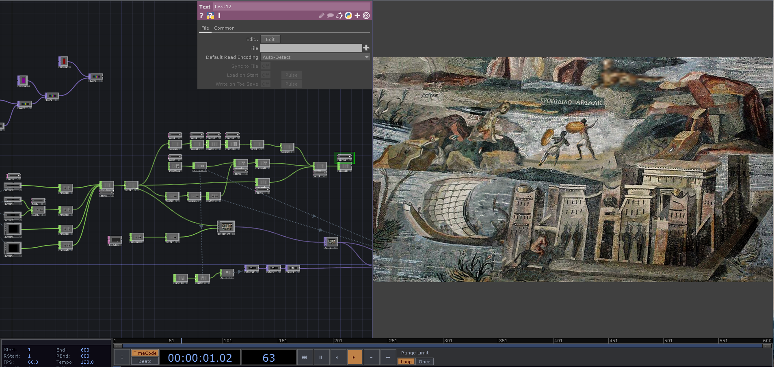
Task: Open operator help question mark icon
Action: (x=201, y=15)
